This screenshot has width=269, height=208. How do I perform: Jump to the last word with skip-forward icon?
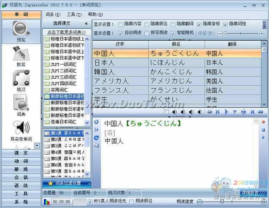click(x=252, y=112)
